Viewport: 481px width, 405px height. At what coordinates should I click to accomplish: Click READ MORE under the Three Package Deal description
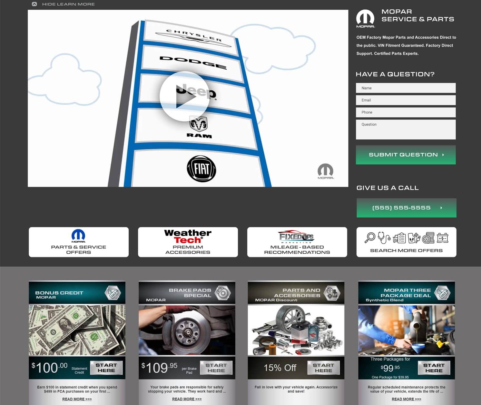pos(407,399)
